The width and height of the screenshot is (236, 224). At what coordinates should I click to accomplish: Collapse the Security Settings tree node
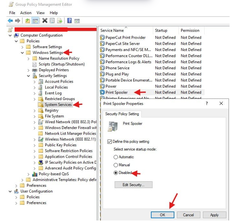[29, 76]
